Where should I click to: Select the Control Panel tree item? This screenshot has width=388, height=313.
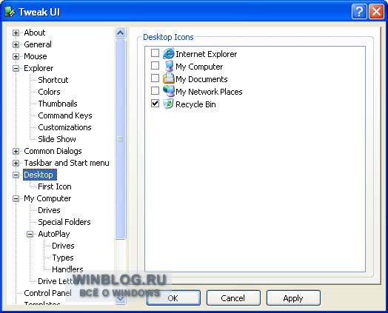tap(47, 293)
